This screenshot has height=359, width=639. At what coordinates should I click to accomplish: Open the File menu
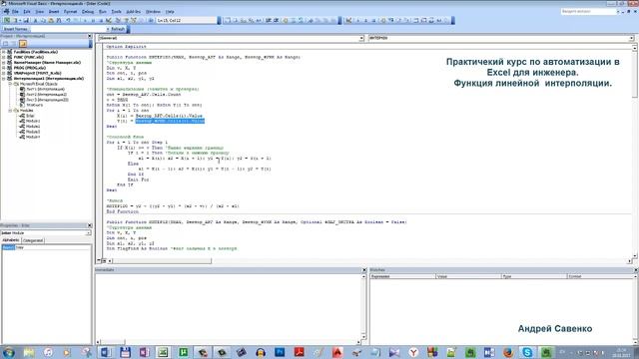(15, 11)
